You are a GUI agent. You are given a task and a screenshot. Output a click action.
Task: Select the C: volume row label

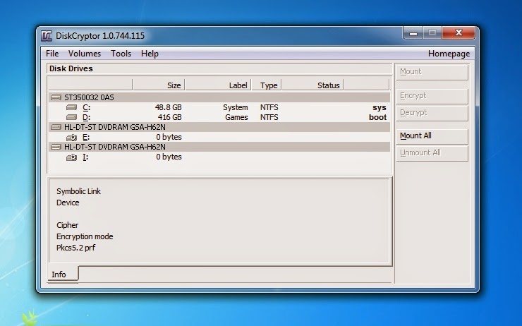86,107
